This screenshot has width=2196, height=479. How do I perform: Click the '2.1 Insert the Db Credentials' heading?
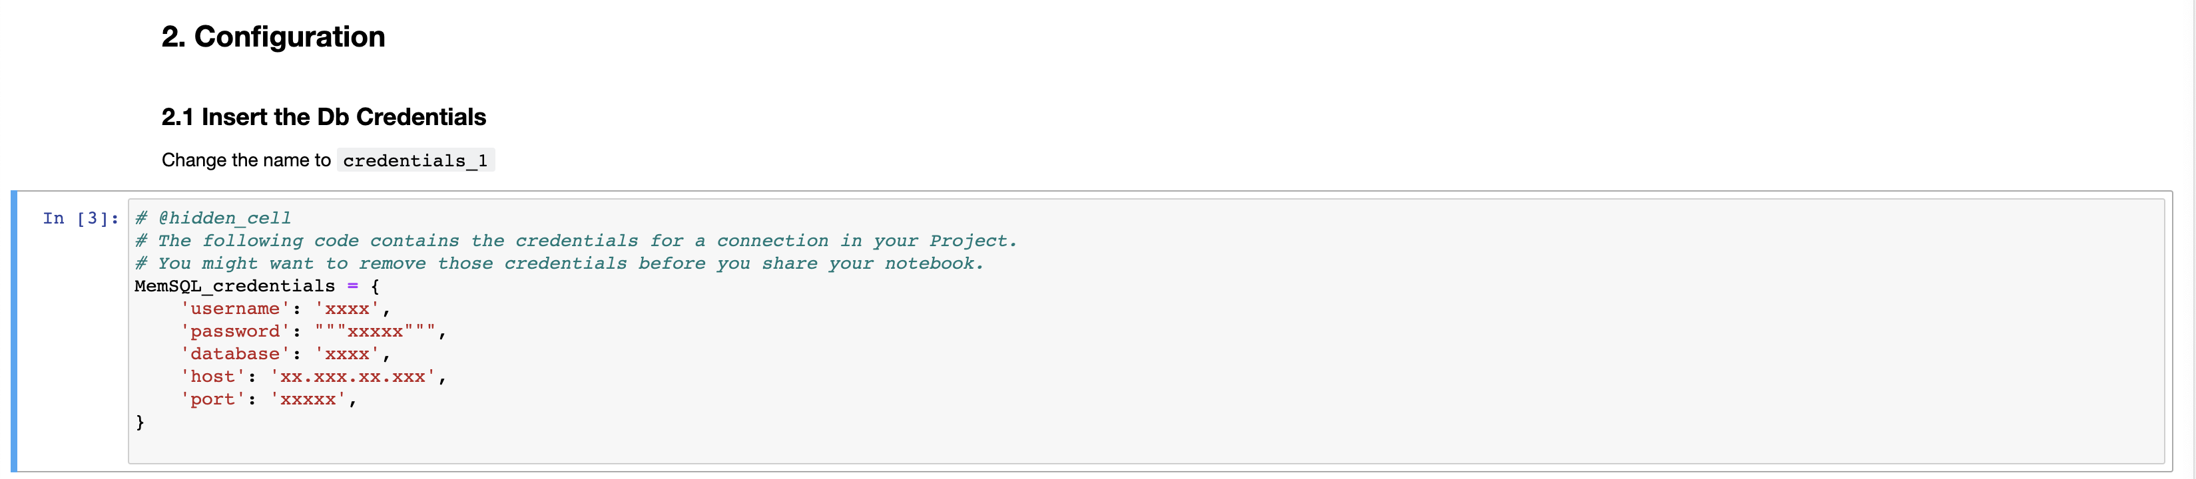tap(323, 117)
